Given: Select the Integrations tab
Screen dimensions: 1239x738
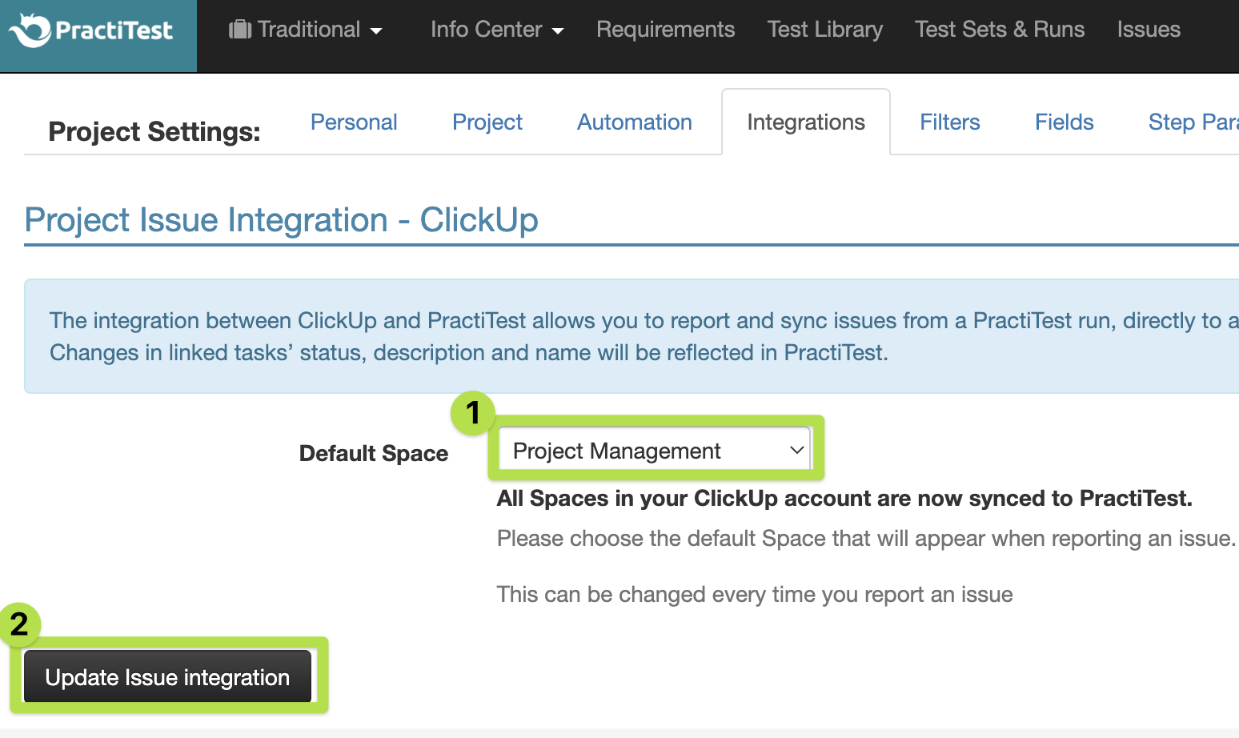Looking at the screenshot, I should [805, 122].
